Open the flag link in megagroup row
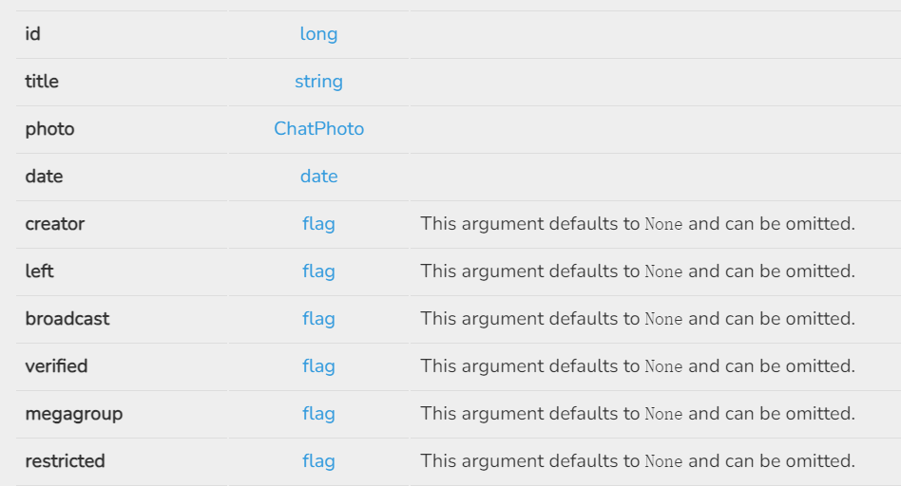901x486 pixels. coord(318,414)
